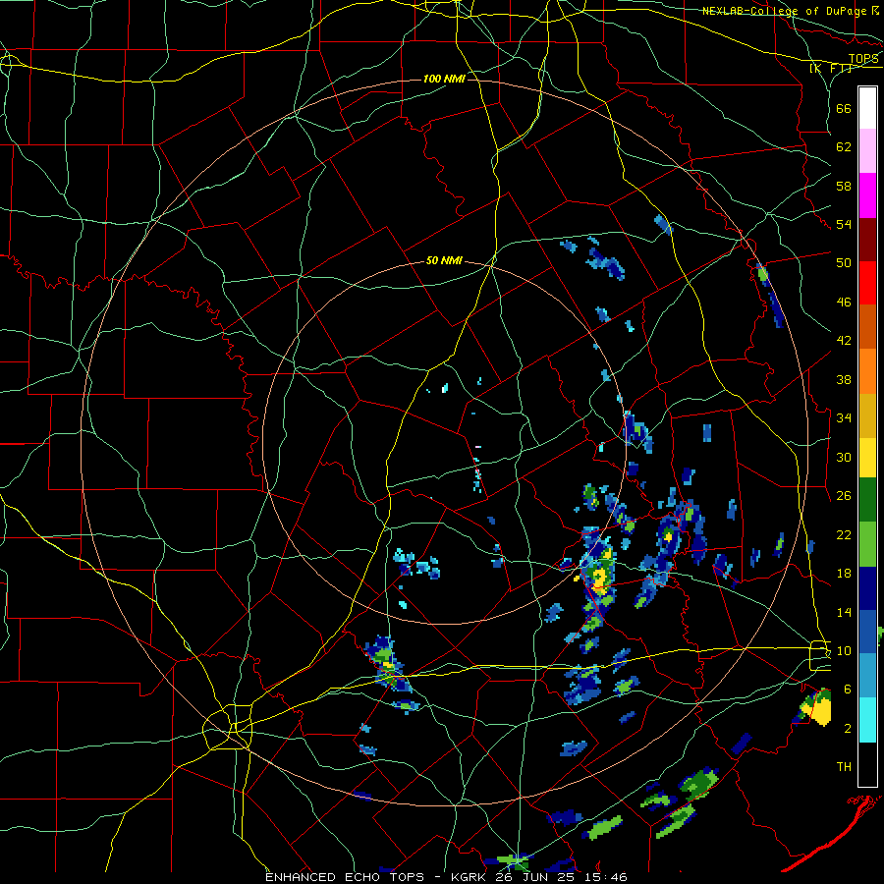Screen dimensions: 884x884
Task: Click the bright red scale swatch
Action: click(x=867, y=283)
